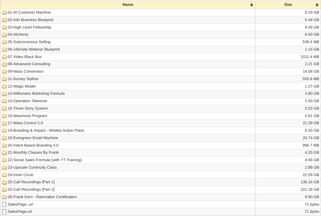Open 13-Millionaire Marketing Formula folder

[36, 93]
